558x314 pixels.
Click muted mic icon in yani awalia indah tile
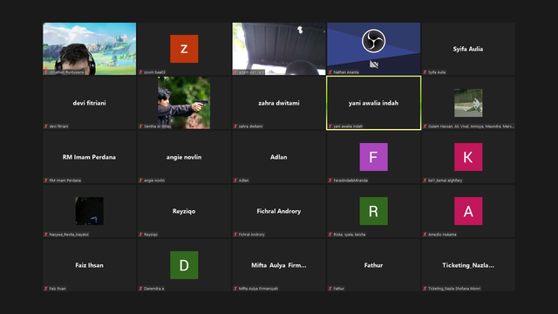330,126
